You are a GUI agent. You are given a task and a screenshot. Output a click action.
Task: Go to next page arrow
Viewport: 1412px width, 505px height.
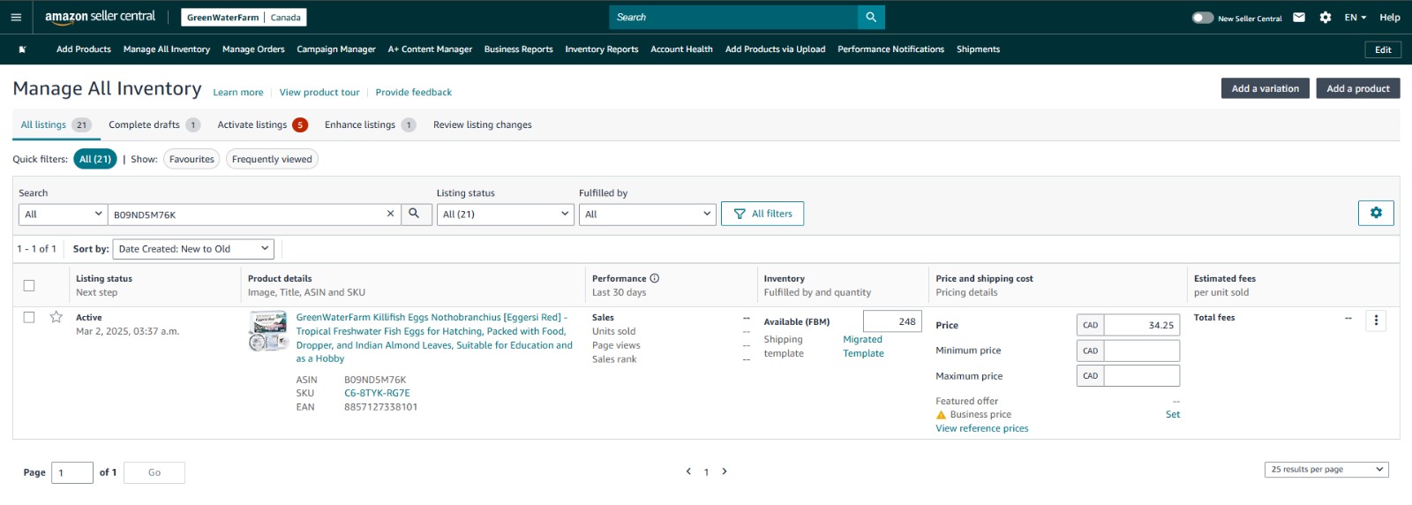click(x=725, y=471)
